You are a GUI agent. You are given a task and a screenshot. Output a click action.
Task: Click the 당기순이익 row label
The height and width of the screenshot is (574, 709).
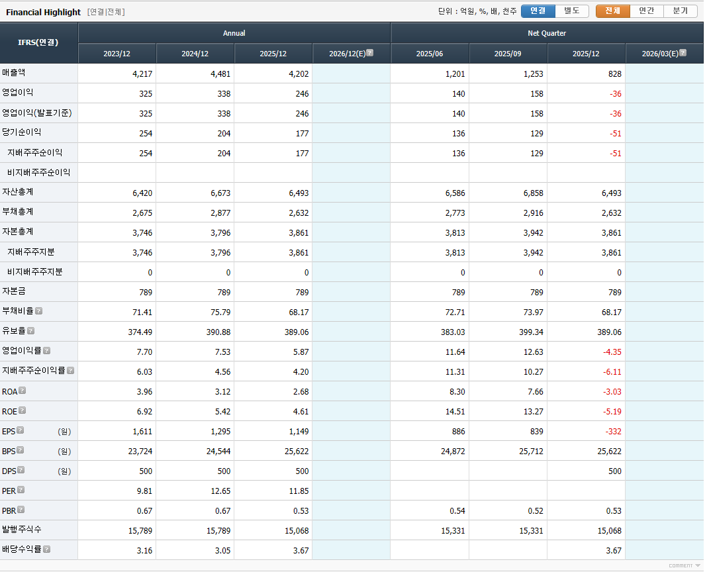[21, 132]
